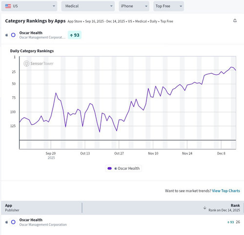Click the alert bell icon
This screenshot has height=235, width=244.
click(235, 21)
